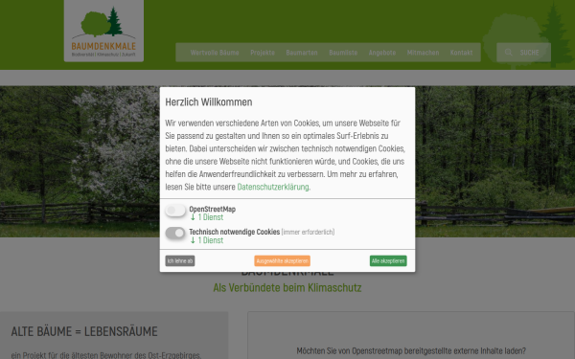Click the Openstreetmap external content question text
Viewport: 575px width, 359px height.
[x=411, y=350]
